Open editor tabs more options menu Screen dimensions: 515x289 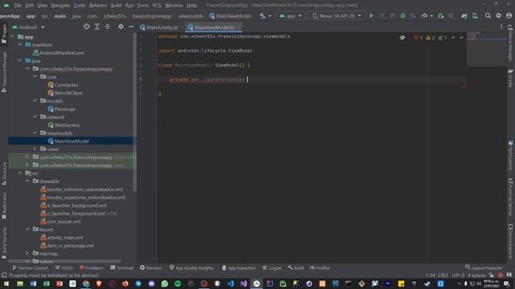(x=501, y=26)
